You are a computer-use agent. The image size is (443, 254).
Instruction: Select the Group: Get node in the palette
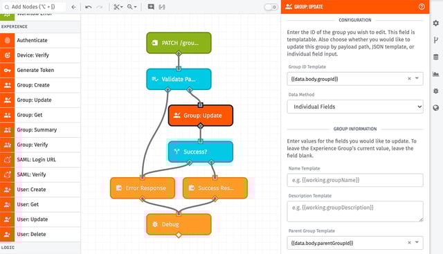click(x=40, y=115)
